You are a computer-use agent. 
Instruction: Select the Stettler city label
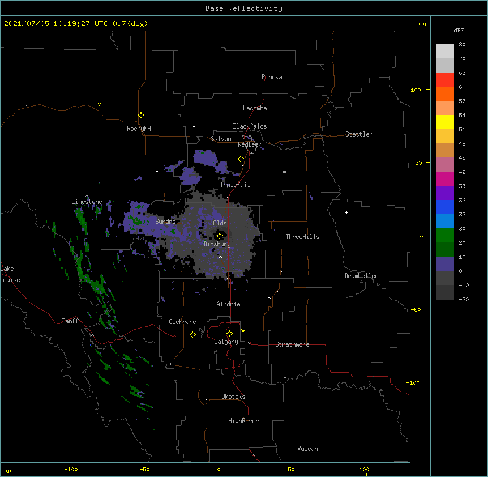tap(359, 134)
